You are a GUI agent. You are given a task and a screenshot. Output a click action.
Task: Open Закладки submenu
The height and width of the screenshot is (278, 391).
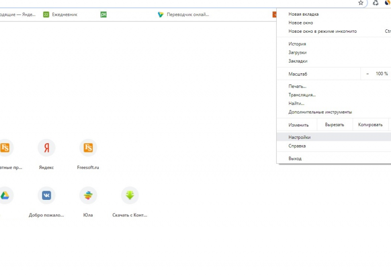point(334,61)
